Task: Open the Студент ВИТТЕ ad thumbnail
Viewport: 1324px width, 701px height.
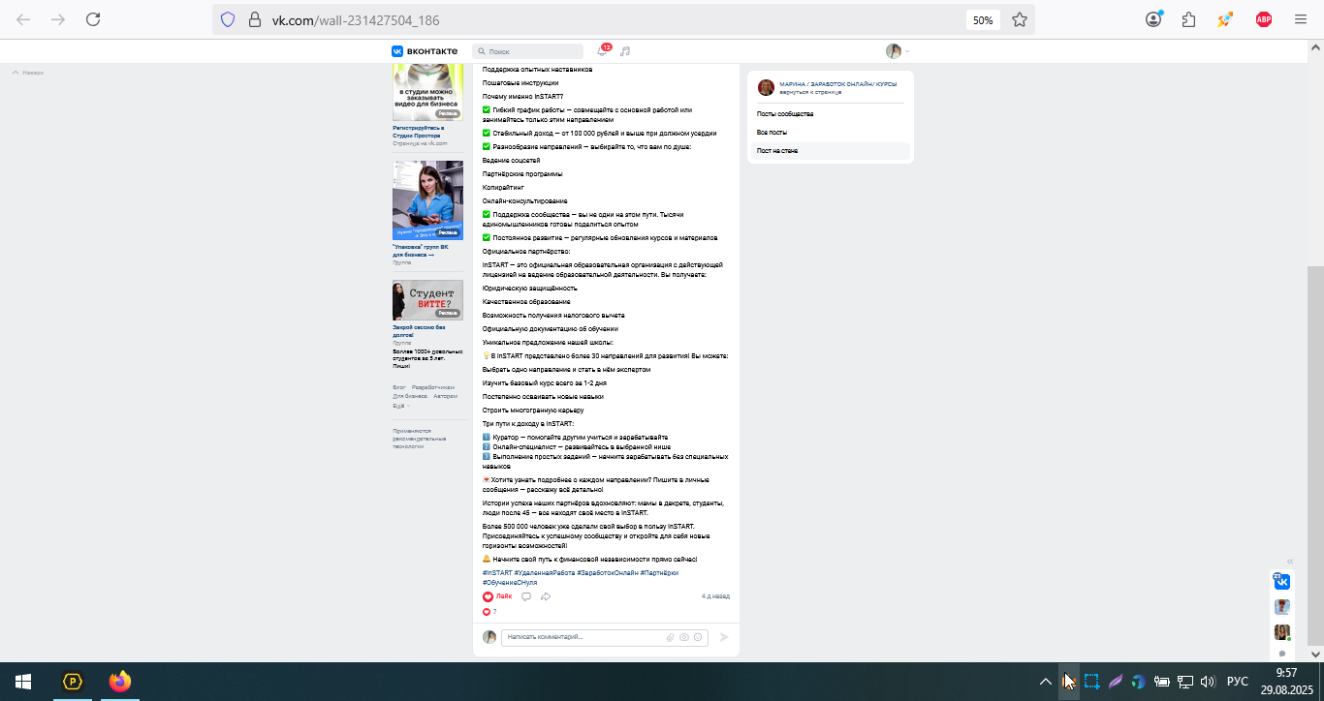Action: coord(427,300)
